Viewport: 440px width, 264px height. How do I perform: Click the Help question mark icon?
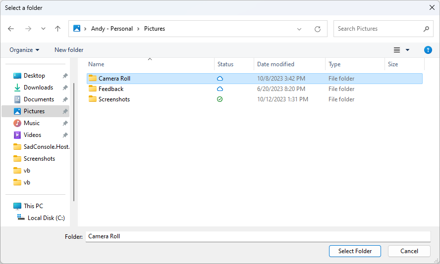428,50
